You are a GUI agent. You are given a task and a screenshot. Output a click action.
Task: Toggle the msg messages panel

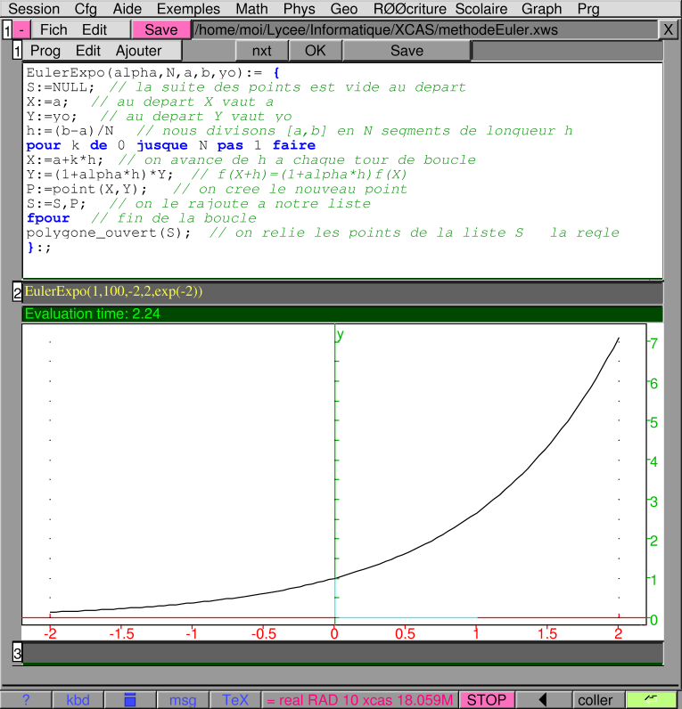point(183,700)
